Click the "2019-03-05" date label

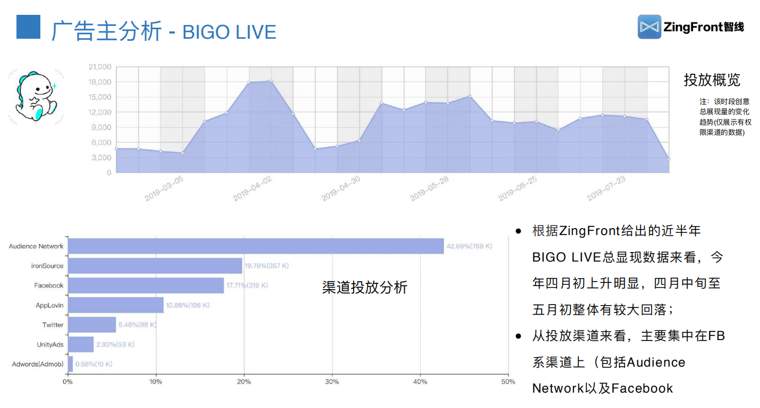(164, 189)
